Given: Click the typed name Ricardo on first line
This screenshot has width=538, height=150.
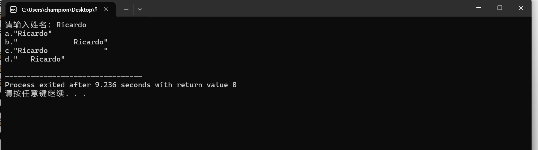Looking at the screenshot, I should (x=71, y=25).
